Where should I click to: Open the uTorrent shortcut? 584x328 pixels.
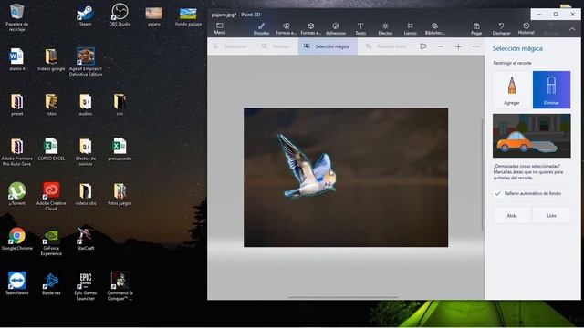coord(16,194)
